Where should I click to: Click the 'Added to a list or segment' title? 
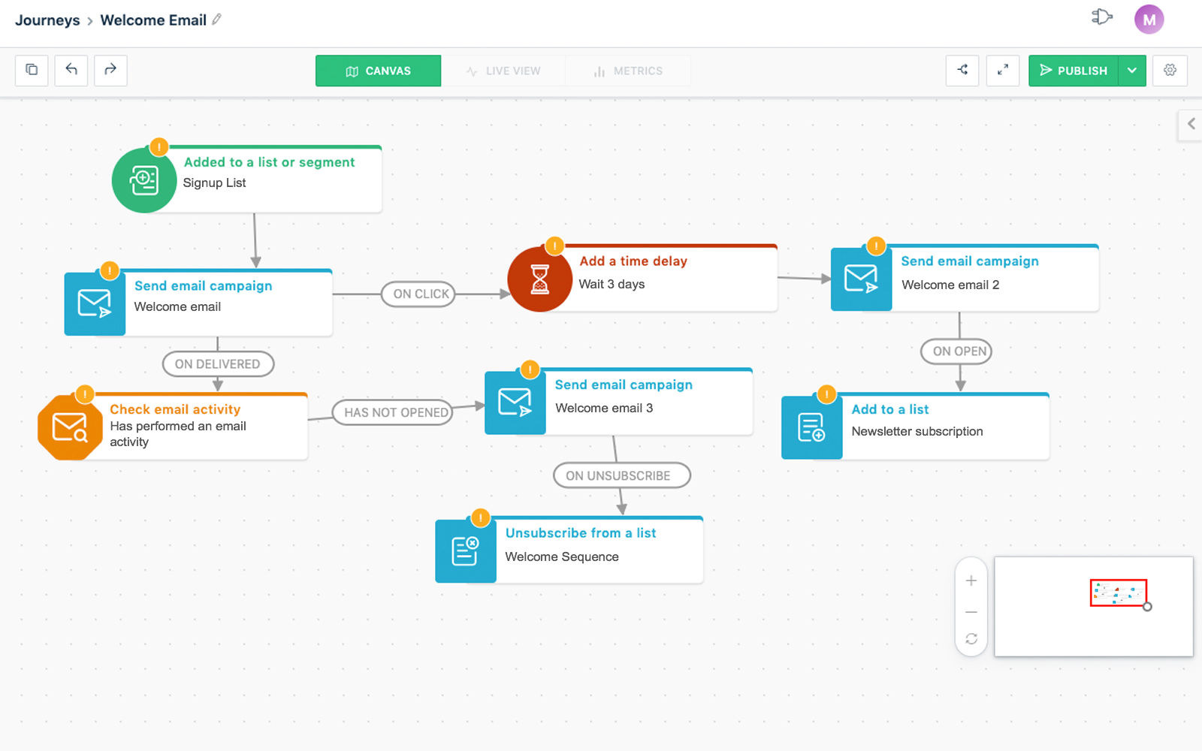(x=269, y=162)
